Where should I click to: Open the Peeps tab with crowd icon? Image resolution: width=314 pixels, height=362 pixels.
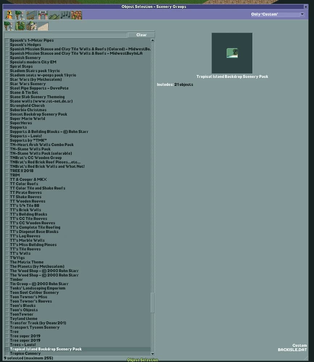point(76,15)
